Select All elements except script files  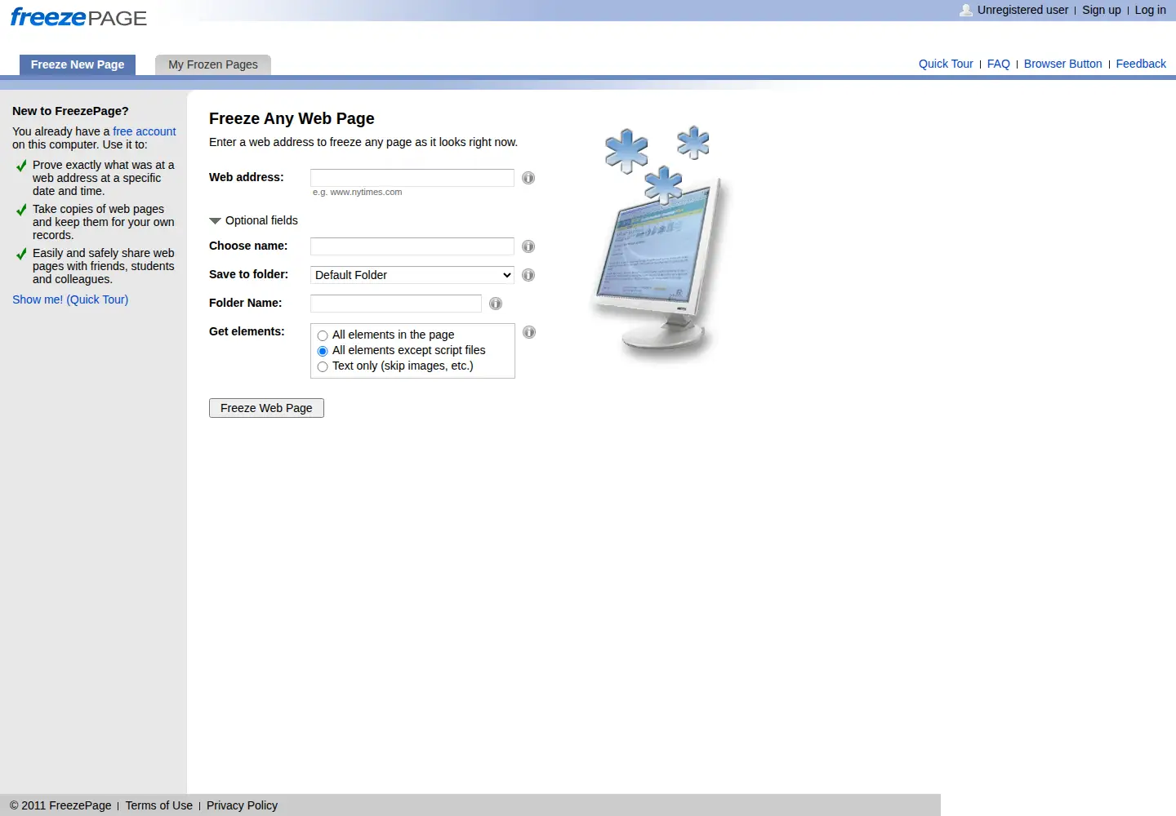(323, 351)
